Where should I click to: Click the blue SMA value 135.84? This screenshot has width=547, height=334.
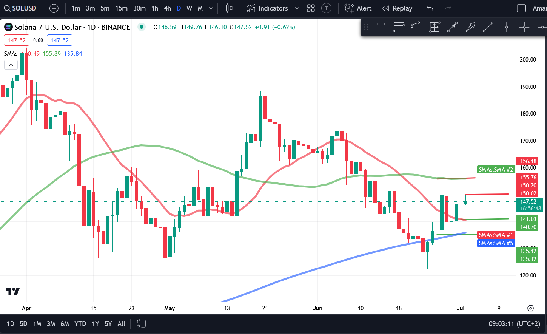[73, 54]
